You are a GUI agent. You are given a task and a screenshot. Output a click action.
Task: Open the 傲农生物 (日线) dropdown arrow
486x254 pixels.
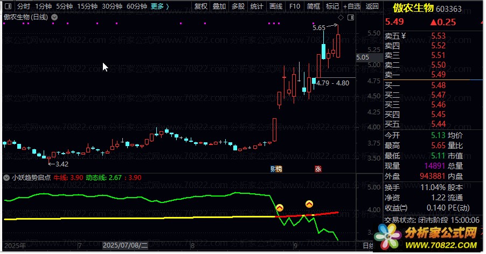(x=54, y=17)
